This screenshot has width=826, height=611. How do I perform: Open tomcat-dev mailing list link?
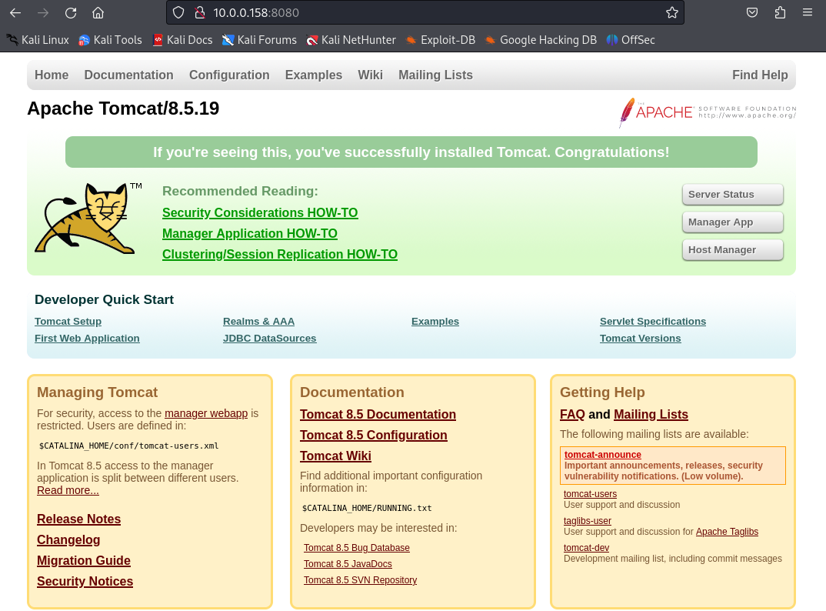click(x=586, y=548)
